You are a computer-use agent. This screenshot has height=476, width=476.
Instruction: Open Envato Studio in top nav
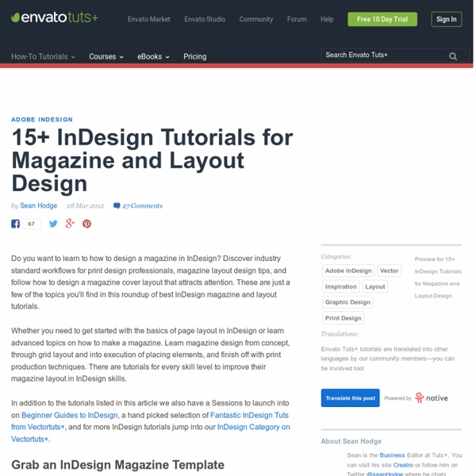pyautogui.click(x=205, y=19)
